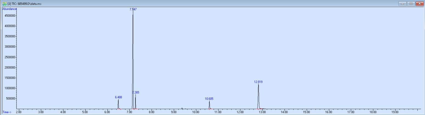425x115 pixels.
Task: Click the 15.00 time axis value
Action: pyautogui.click(x=306, y=112)
